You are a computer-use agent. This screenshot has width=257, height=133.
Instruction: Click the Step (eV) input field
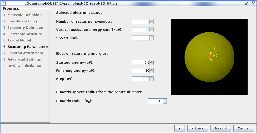click(x=141, y=79)
